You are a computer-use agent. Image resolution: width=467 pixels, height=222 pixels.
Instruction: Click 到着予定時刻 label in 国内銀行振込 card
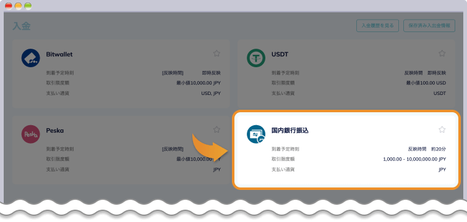pyautogui.click(x=285, y=149)
